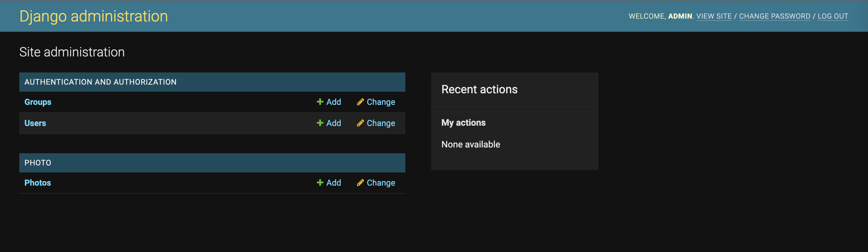The width and height of the screenshot is (868, 252).
Task: Click Change text link for Users
Action: coord(381,123)
